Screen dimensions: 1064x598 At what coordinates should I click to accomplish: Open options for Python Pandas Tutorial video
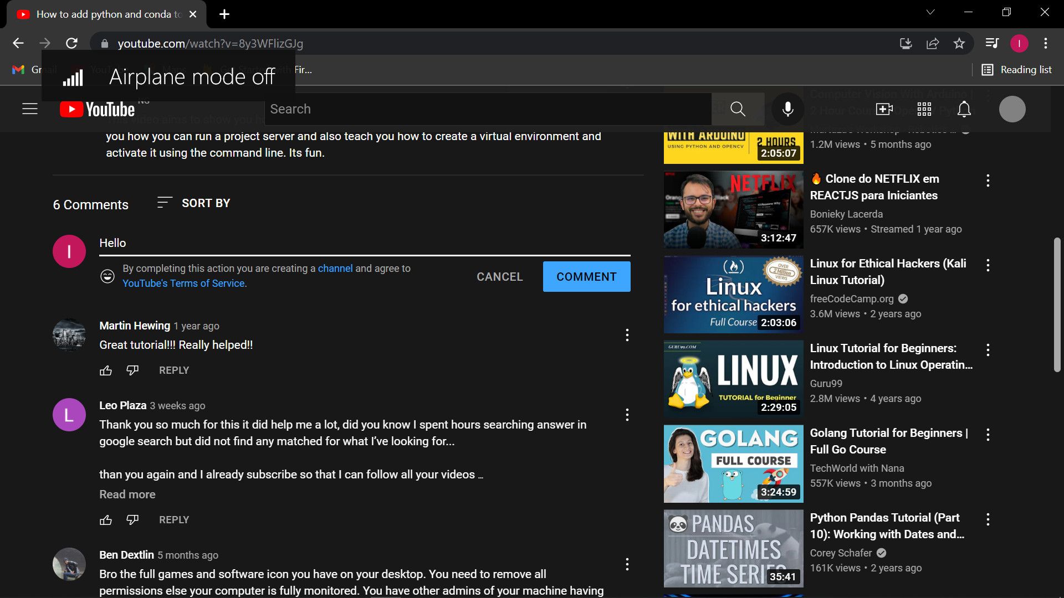pyautogui.click(x=988, y=519)
